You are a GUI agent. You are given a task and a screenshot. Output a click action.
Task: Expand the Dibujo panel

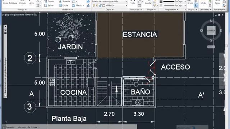(x=22, y=10)
